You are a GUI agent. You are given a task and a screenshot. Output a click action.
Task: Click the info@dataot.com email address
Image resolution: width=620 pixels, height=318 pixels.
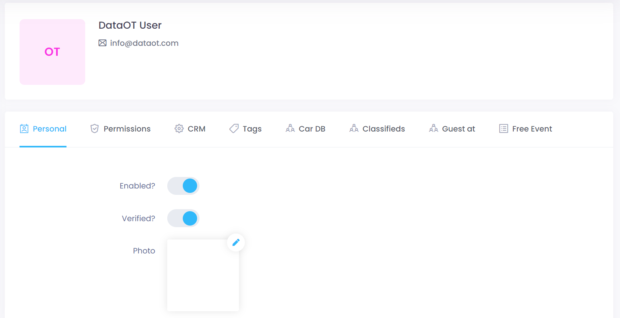[144, 43]
